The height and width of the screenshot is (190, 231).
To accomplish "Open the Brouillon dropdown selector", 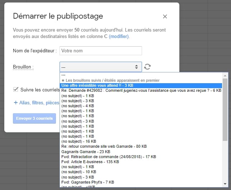I will point(100,67).
